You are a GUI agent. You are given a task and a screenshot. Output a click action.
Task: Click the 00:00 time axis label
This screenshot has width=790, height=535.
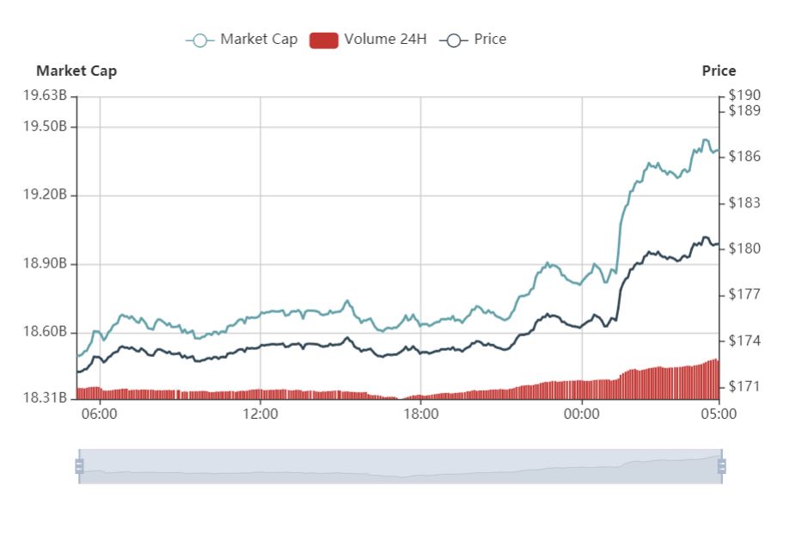[x=581, y=414]
